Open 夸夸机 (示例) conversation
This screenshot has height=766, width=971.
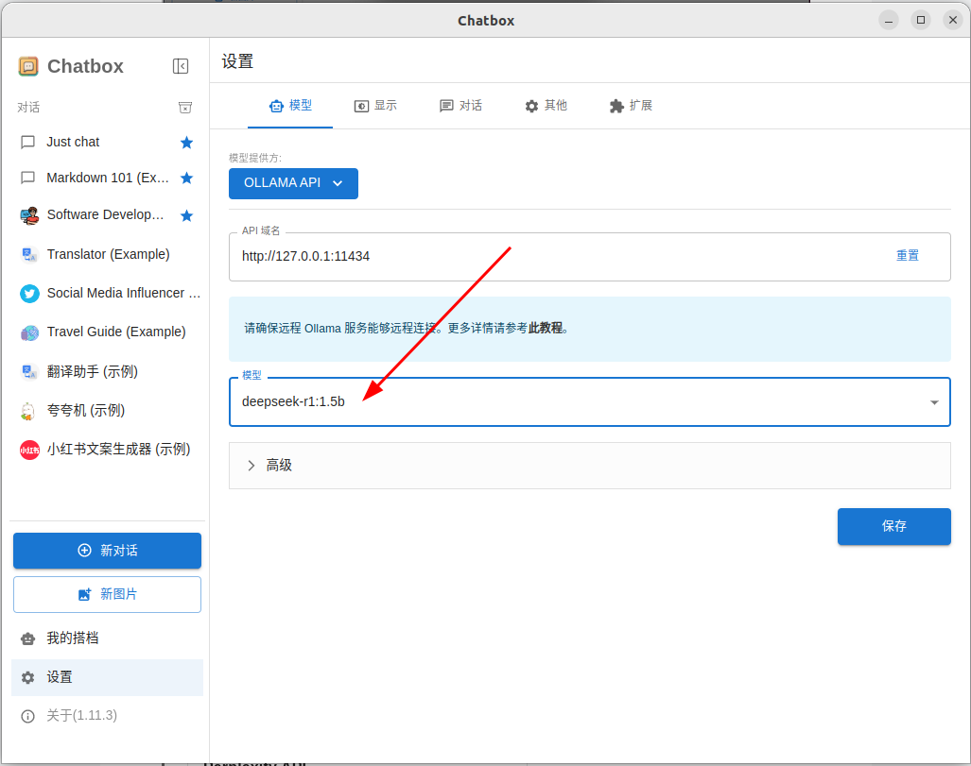point(107,410)
